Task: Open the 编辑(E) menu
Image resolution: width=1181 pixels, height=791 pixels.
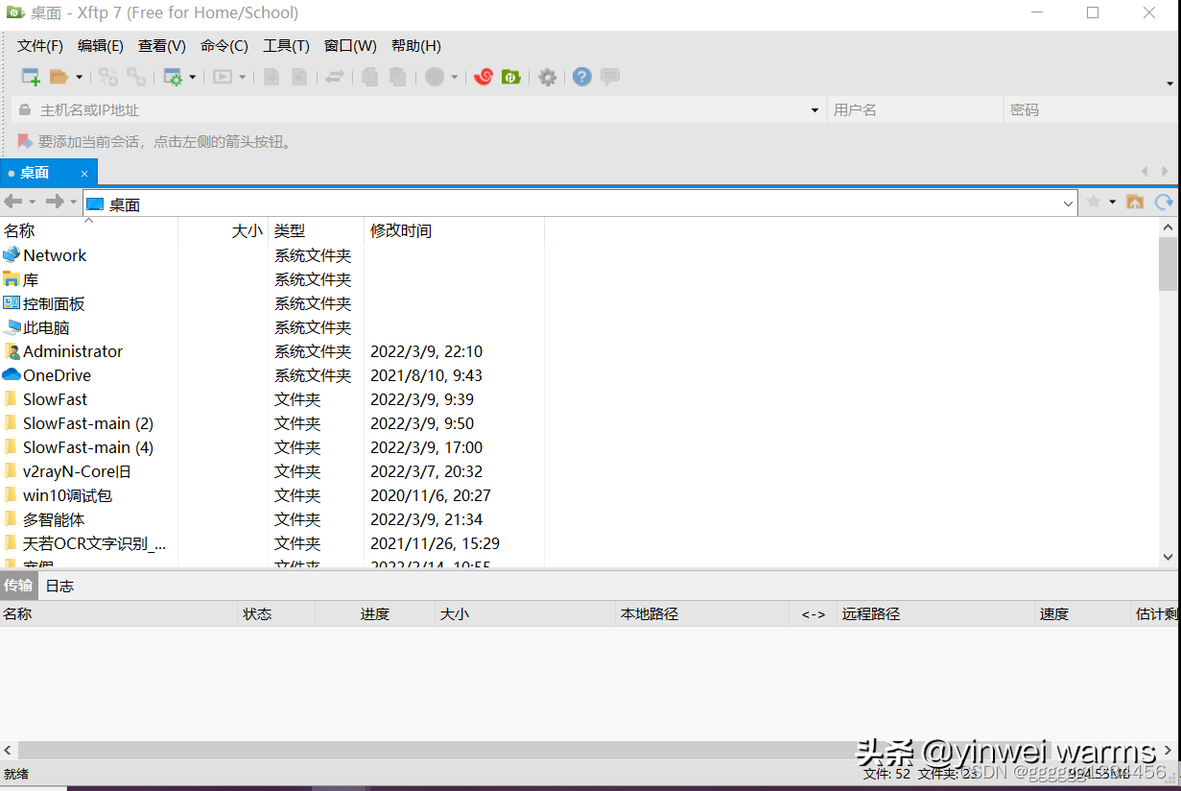Action: click(101, 46)
